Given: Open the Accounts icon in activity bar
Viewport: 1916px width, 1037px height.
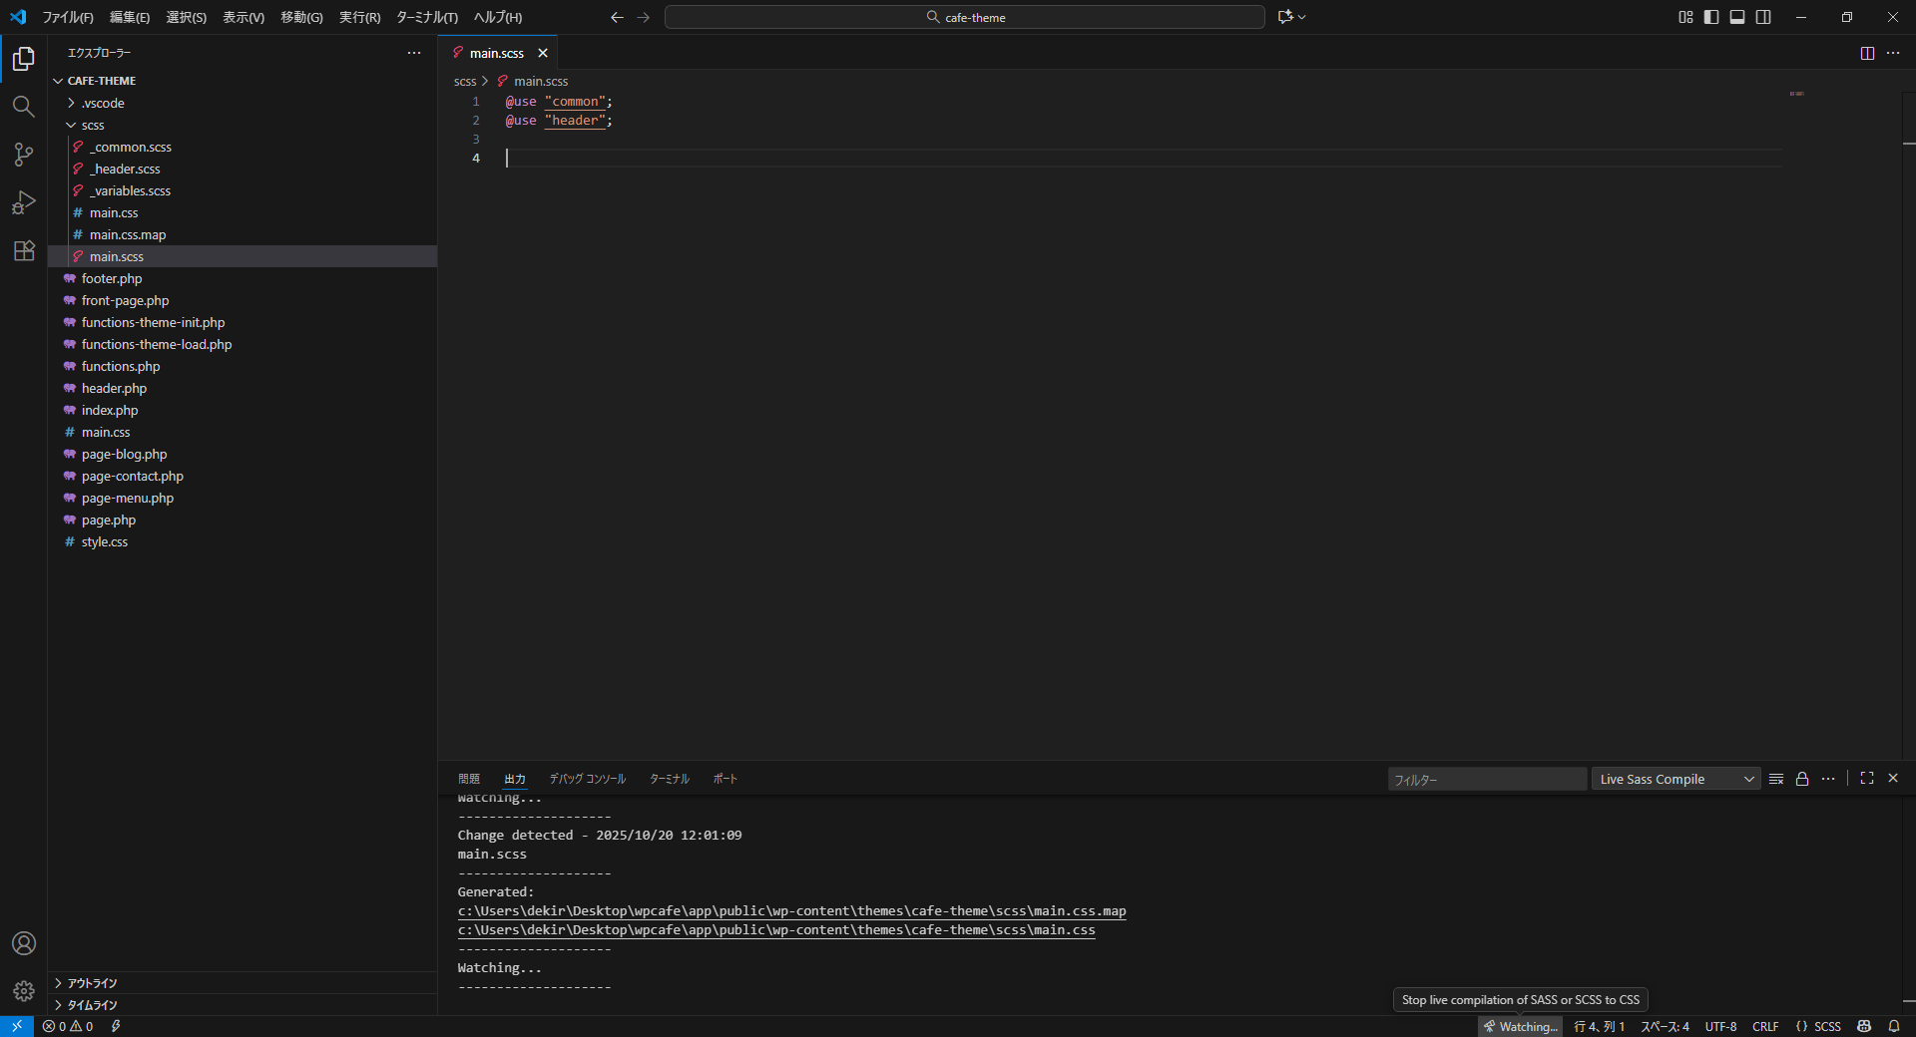Looking at the screenshot, I should click(24, 943).
